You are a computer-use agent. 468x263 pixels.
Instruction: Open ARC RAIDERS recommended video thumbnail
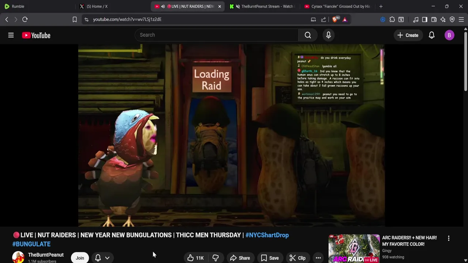354,249
